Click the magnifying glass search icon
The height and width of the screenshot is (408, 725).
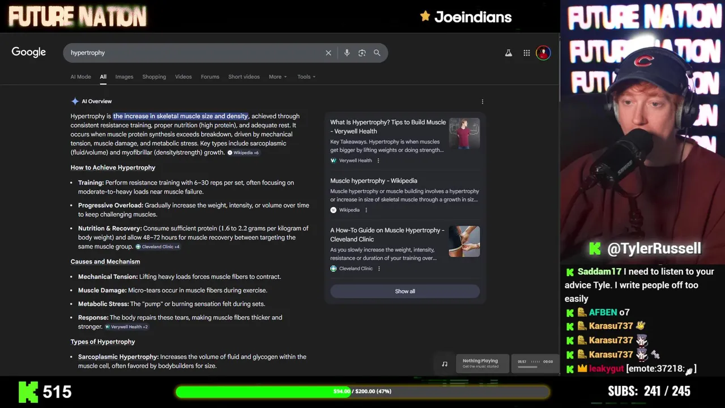coord(377,53)
